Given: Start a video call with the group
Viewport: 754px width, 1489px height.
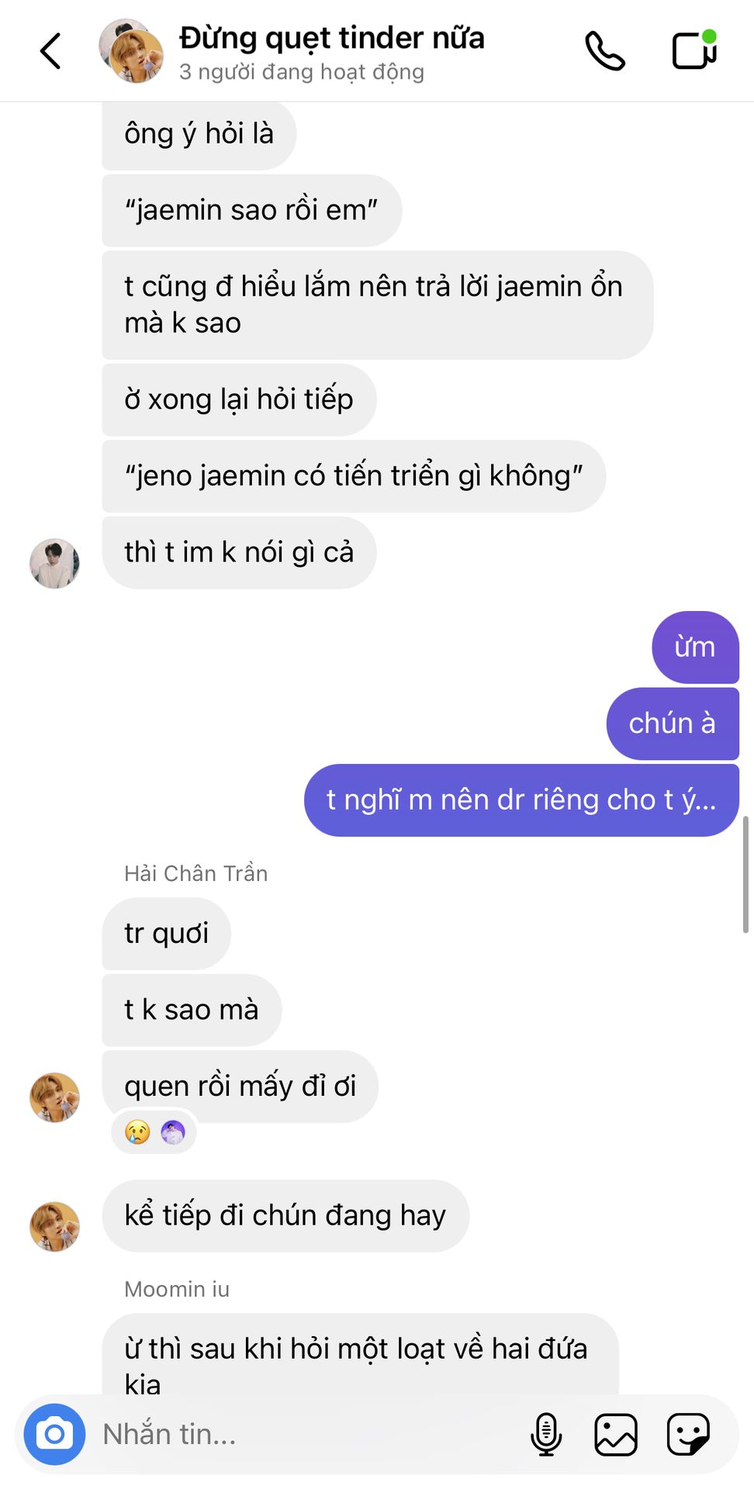Looking at the screenshot, I should 694,50.
